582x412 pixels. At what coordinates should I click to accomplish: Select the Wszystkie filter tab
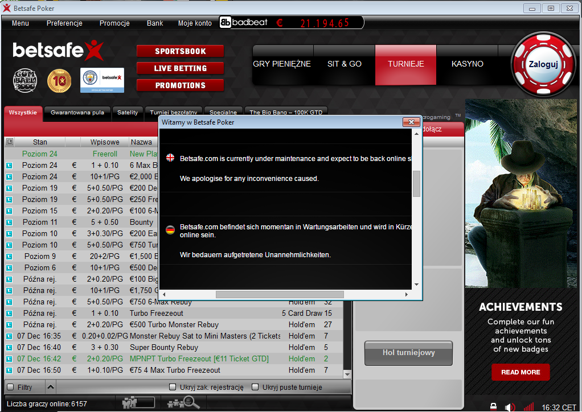pos(23,113)
